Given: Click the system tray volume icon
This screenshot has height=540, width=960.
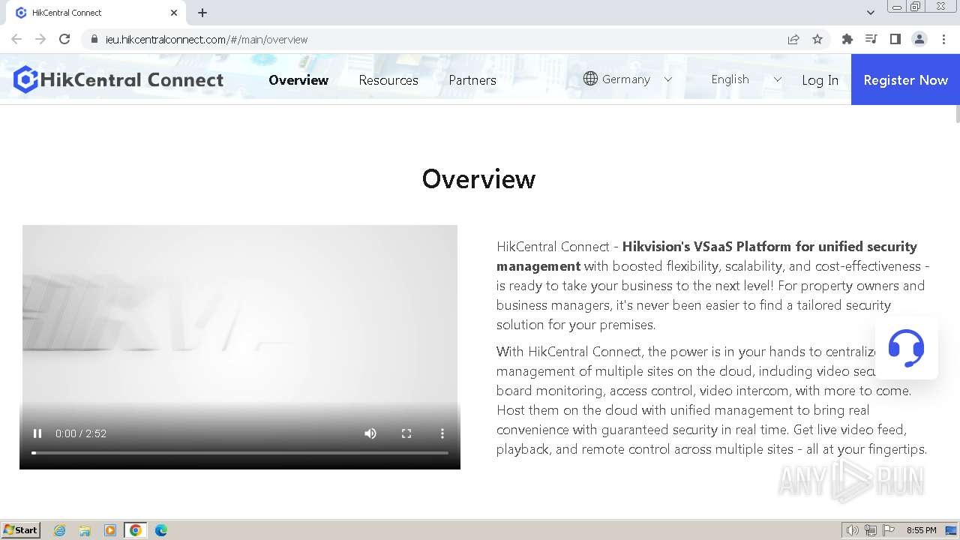Looking at the screenshot, I should (852, 530).
